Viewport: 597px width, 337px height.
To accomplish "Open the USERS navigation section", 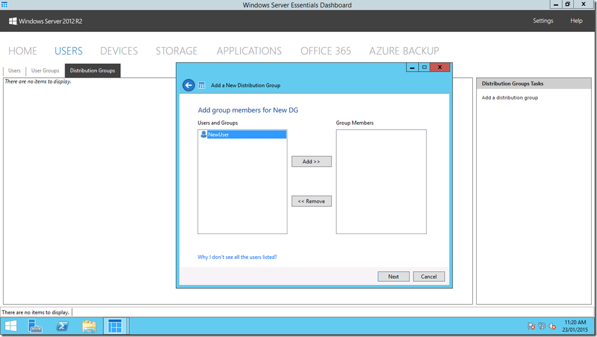I will click(x=69, y=51).
